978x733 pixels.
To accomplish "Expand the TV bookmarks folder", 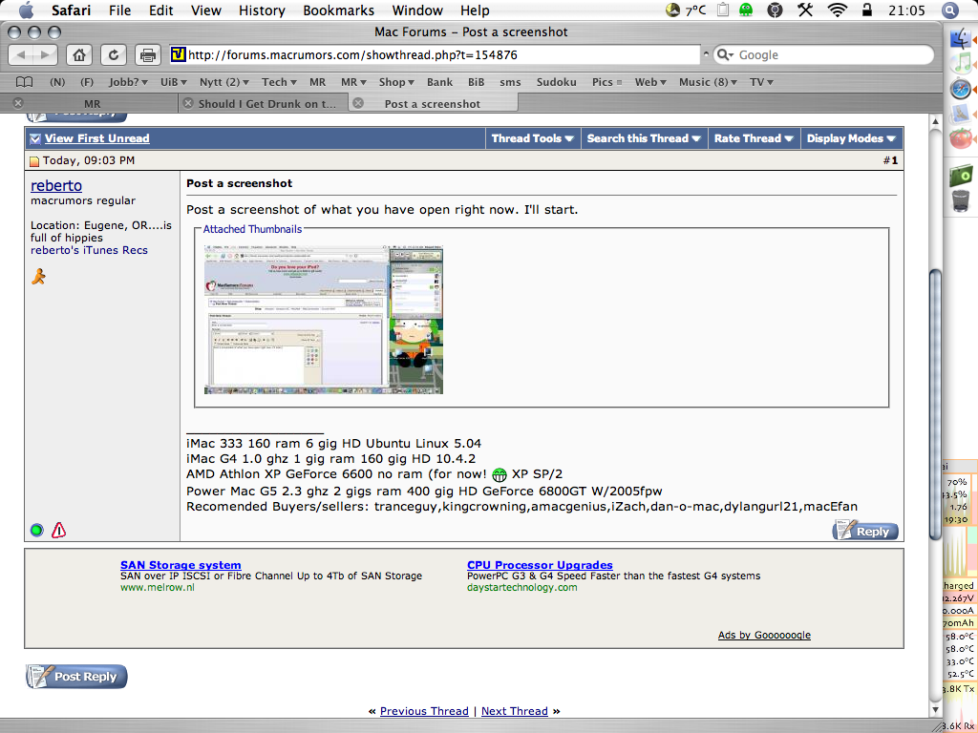I will point(761,82).
